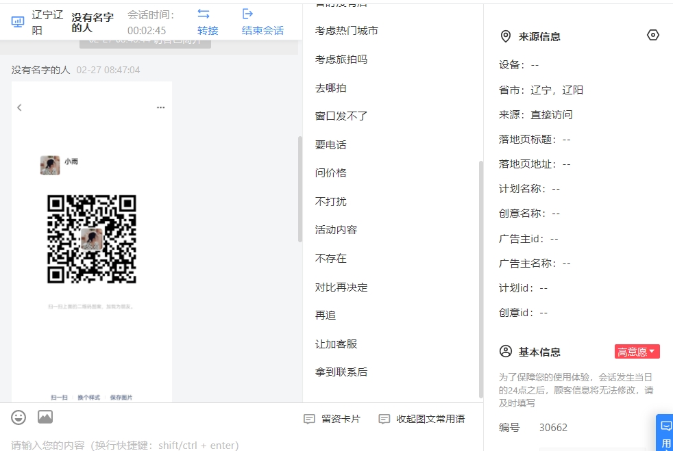The width and height of the screenshot is (673, 451).
Task: Click the three-dot menu in the shared image
Action: (x=160, y=107)
